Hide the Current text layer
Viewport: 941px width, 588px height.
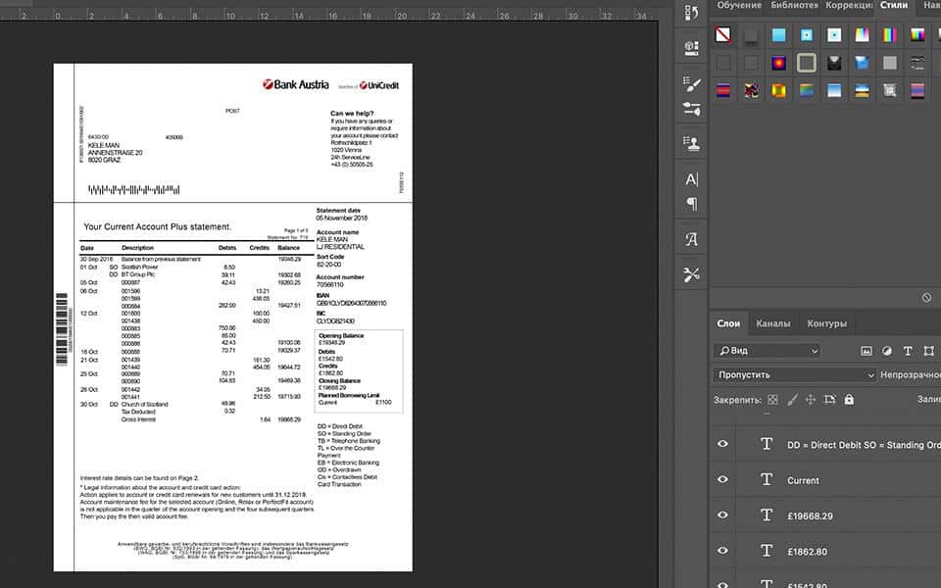pyautogui.click(x=723, y=479)
